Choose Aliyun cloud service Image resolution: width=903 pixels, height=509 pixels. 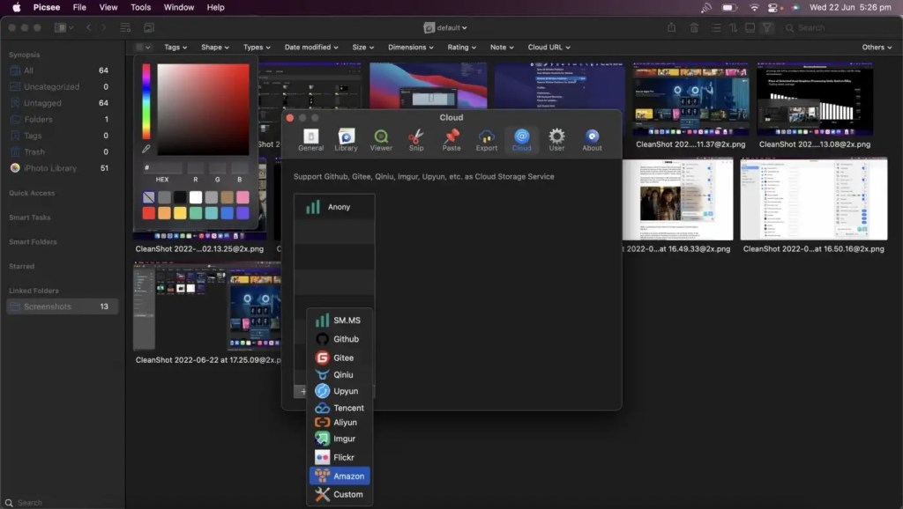[340, 422]
